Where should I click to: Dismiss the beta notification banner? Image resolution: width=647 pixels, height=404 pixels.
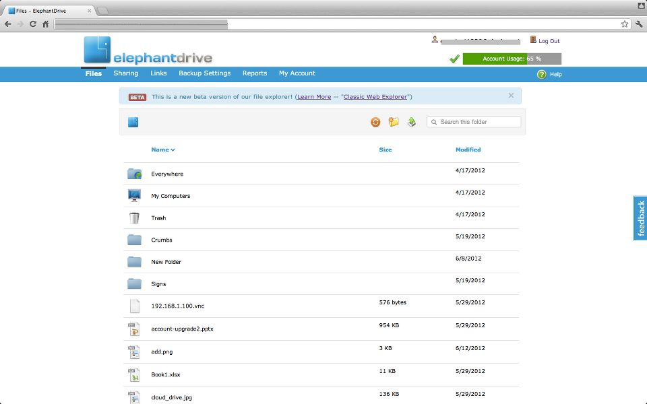[511, 96]
